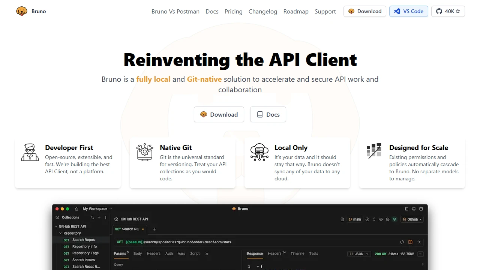Viewport: 480px width, 270px height.
Task: Search collections with the magnifier icon
Action: (x=93, y=218)
